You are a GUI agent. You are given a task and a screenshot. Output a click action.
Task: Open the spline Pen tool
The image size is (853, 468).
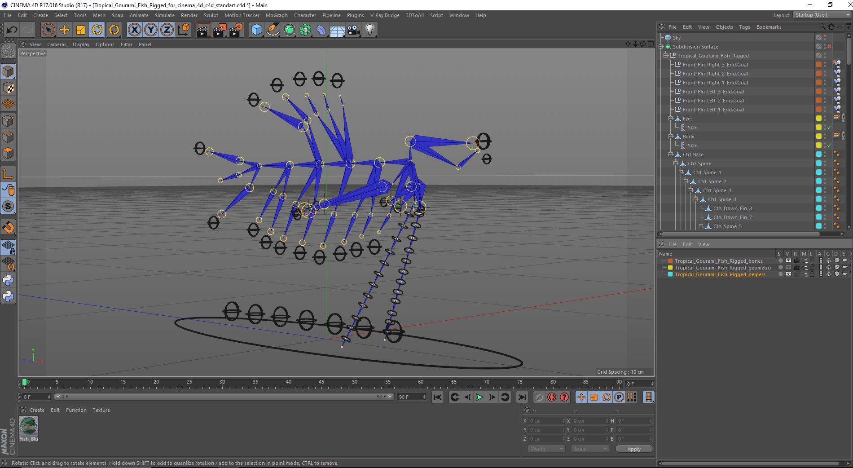[273, 30]
